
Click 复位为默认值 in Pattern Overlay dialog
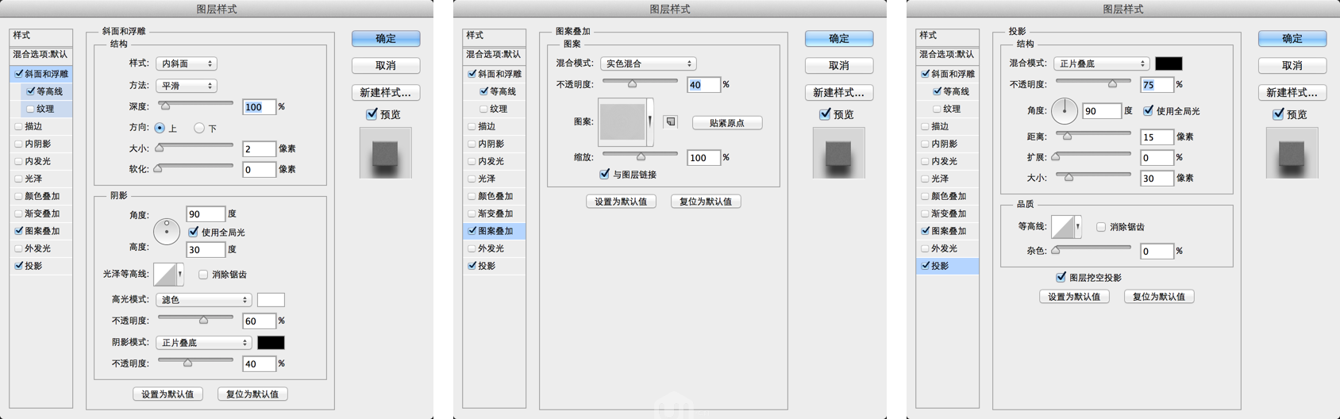click(706, 201)
